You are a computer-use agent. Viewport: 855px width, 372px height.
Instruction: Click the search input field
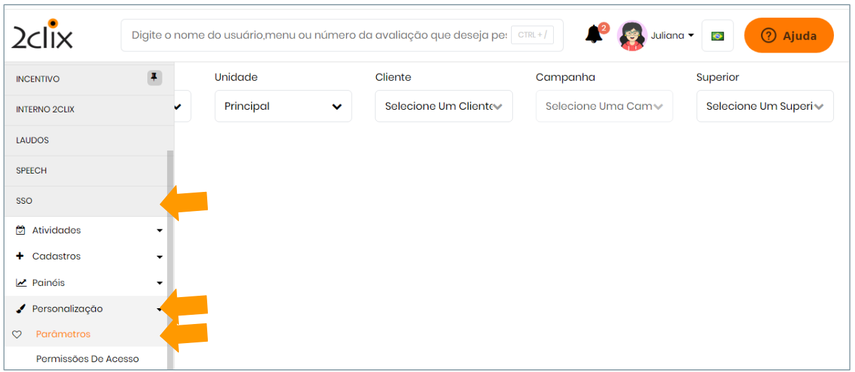(319, 35)
